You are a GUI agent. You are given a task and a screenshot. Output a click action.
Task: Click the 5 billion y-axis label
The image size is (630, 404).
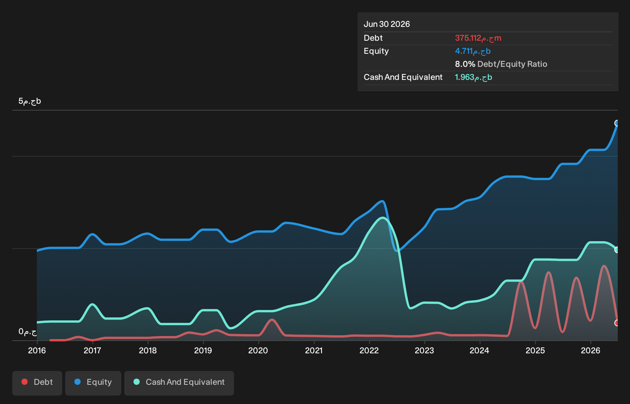[30, 101]
